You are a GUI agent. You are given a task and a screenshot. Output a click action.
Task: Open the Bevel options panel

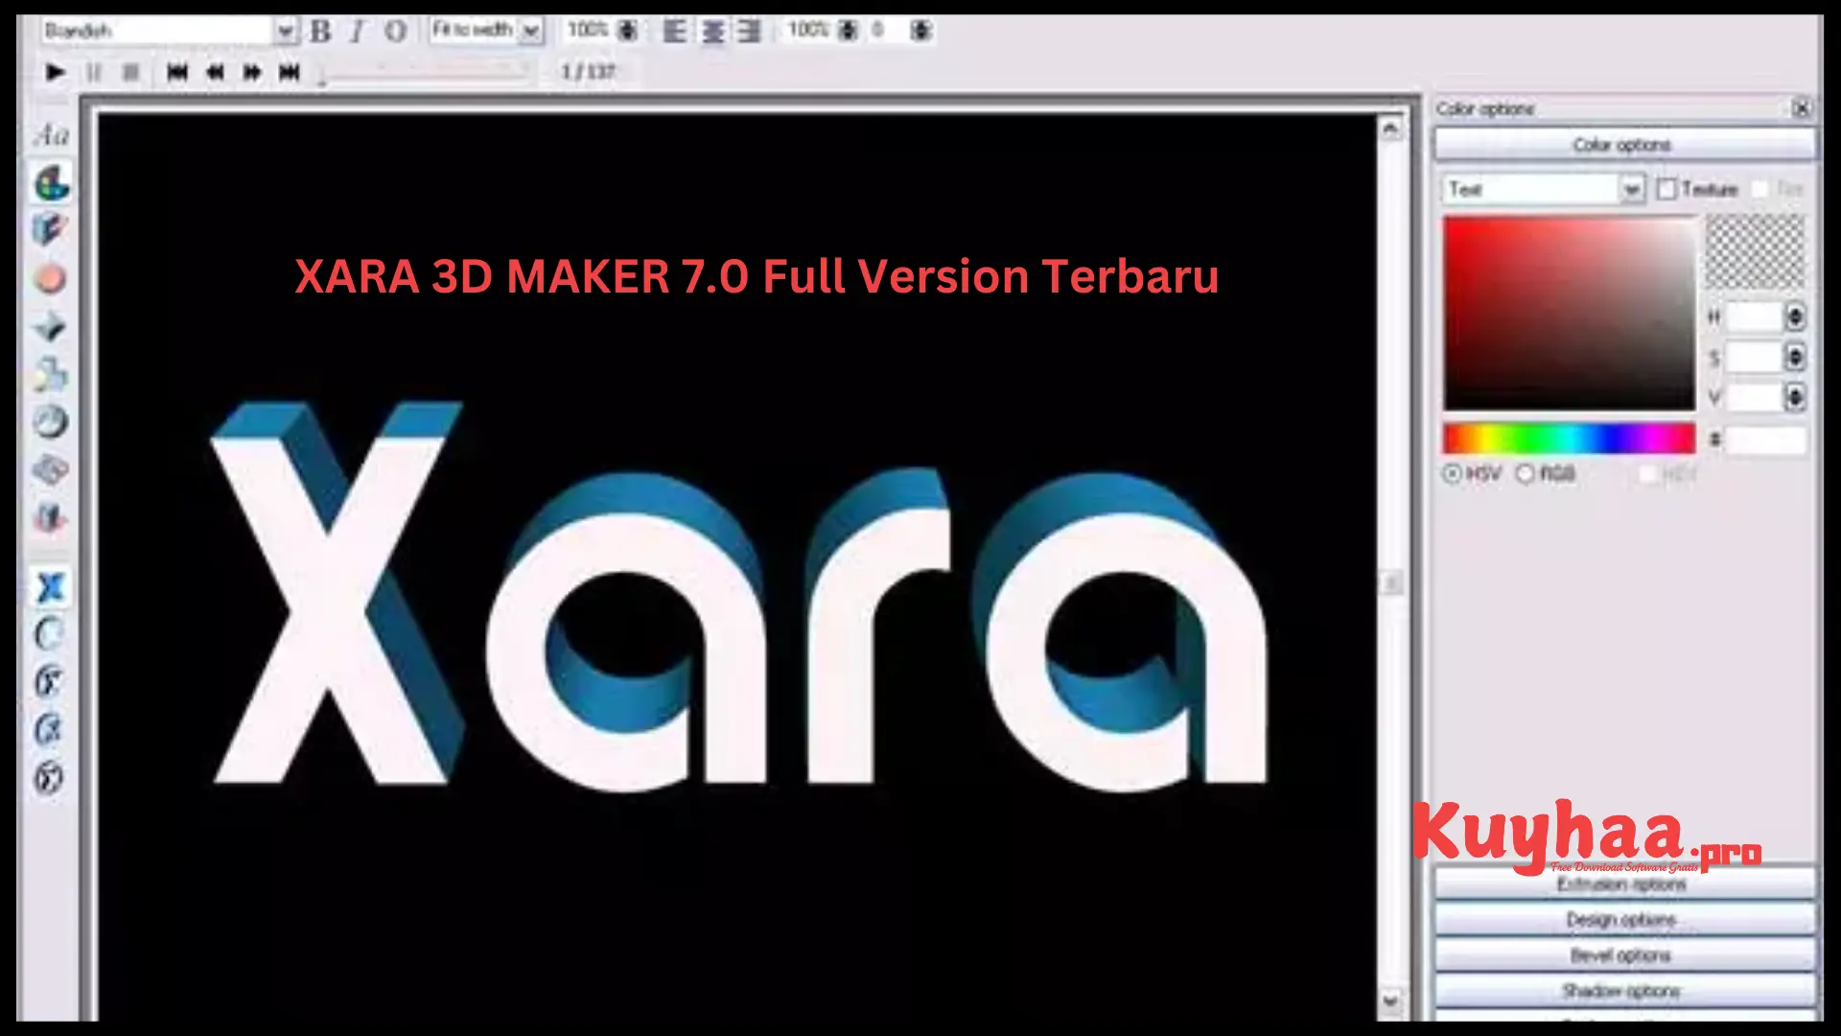tap(1624, 955)
